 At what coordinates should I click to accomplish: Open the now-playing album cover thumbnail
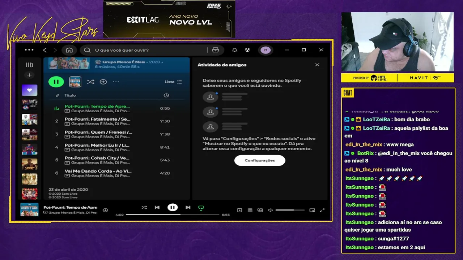[x=29, y=210]
